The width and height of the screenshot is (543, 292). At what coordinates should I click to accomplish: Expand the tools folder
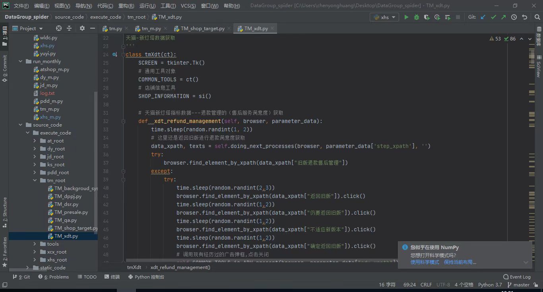[35, 244]
